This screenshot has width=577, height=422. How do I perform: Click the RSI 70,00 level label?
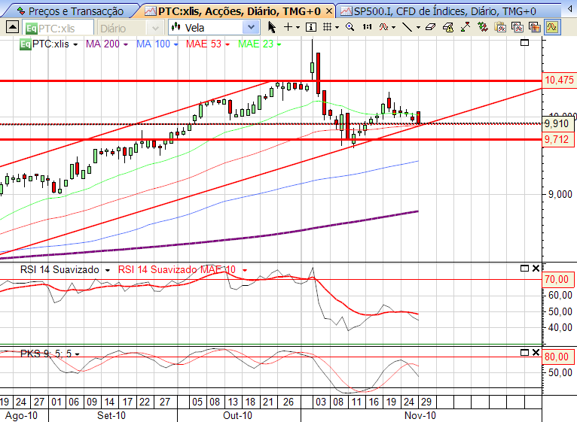[x=557, y=279]
